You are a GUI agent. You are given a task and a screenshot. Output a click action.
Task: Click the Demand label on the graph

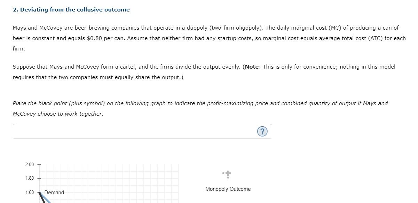pyautogui.click(x=54, y=192)
